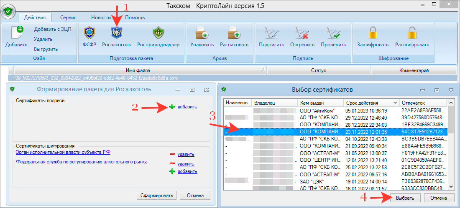Screen dimensions: 460x208
Task: Open Федеральная служба по регулированию алкогольного рынка link
Action: [x=82, y=161]
